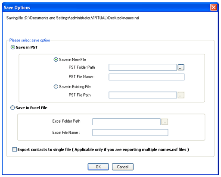Click the 'Please select save option' label
Viewport: 221px width, 177px height.
(x=30, y=40)
